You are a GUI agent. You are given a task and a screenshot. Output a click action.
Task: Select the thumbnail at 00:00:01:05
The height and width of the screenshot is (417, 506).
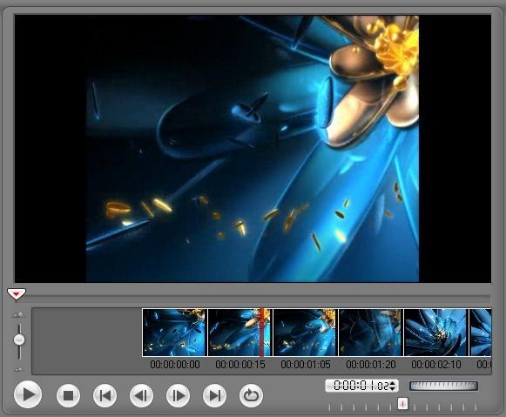pyautogui.click(x=306, y=333)
